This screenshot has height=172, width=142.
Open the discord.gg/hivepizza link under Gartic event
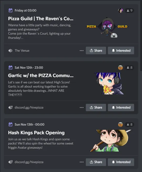(29, 107)
